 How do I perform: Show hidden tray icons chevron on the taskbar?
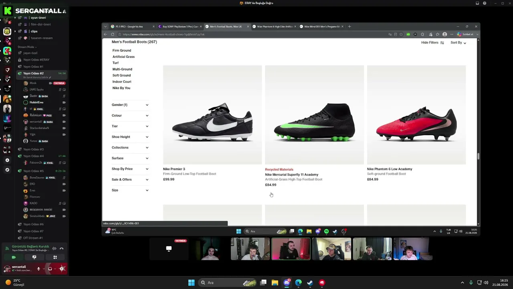(x=462, y=283)
